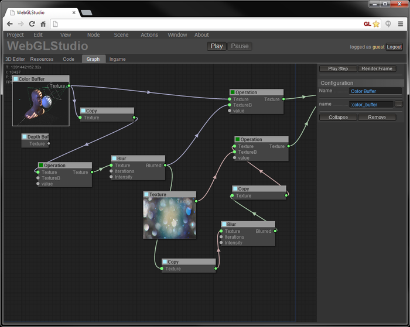This screenshot has height=327, width=410.
Task: Open a new browser tab
Action: point(87,12)
